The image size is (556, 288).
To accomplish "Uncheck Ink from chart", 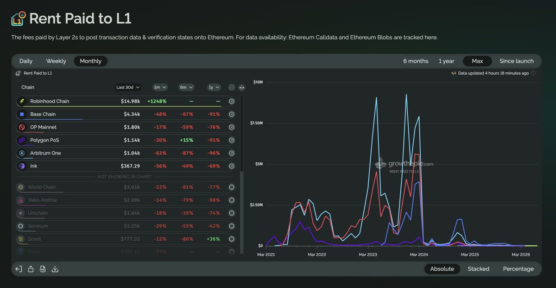I will point(232,166).
